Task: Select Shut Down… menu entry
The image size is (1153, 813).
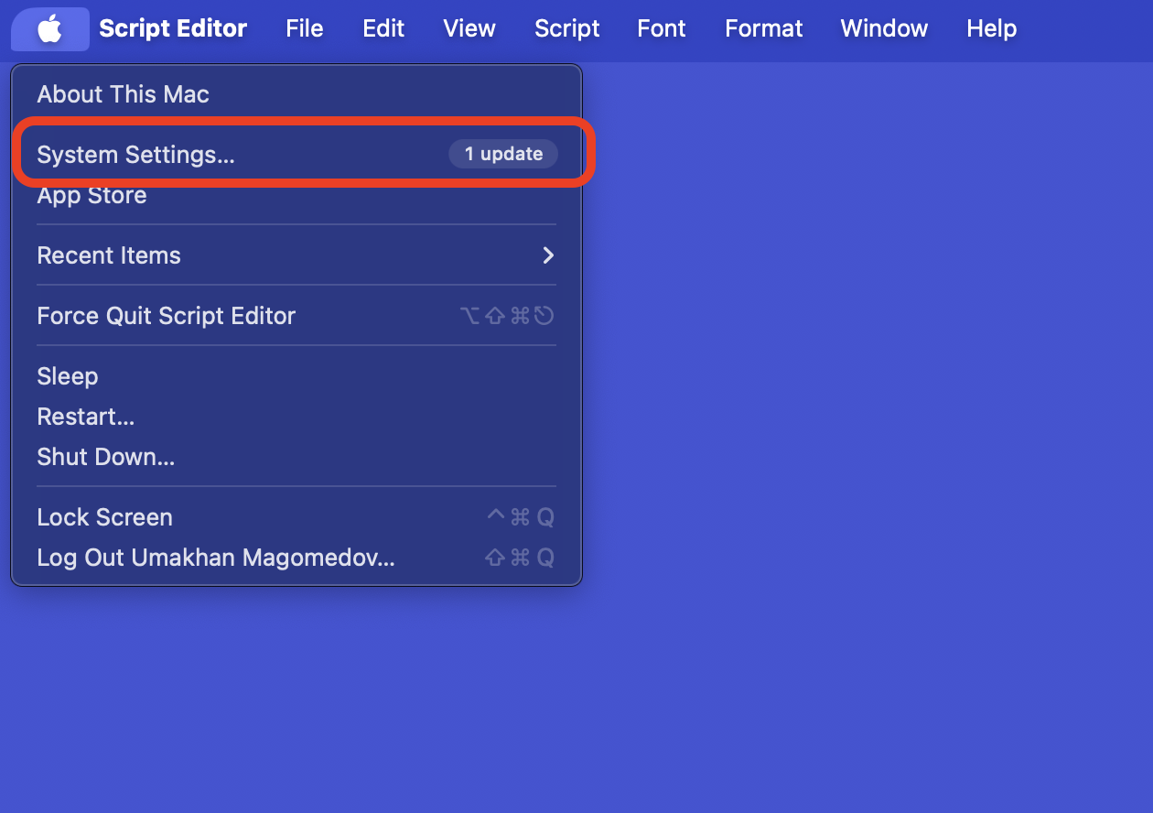Action: [105, 457]
